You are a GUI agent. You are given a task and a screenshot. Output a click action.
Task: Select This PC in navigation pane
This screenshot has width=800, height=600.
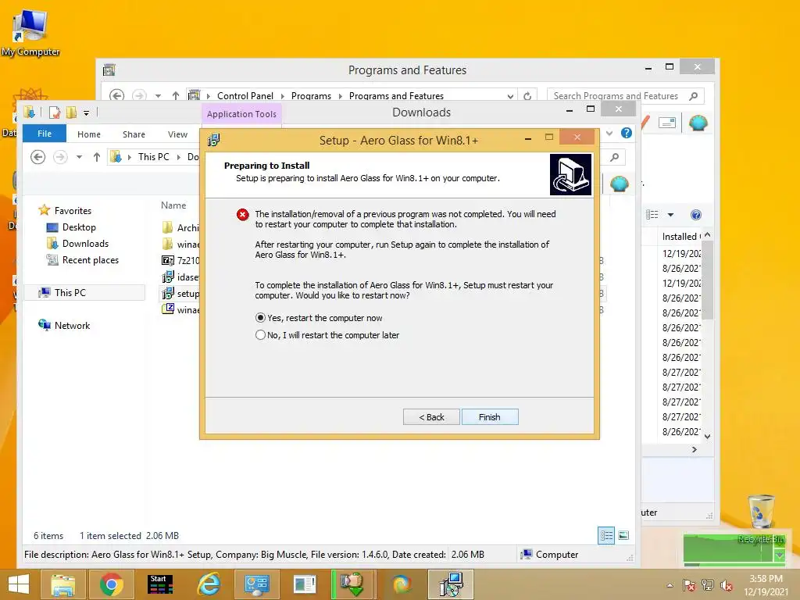(70, 292)
